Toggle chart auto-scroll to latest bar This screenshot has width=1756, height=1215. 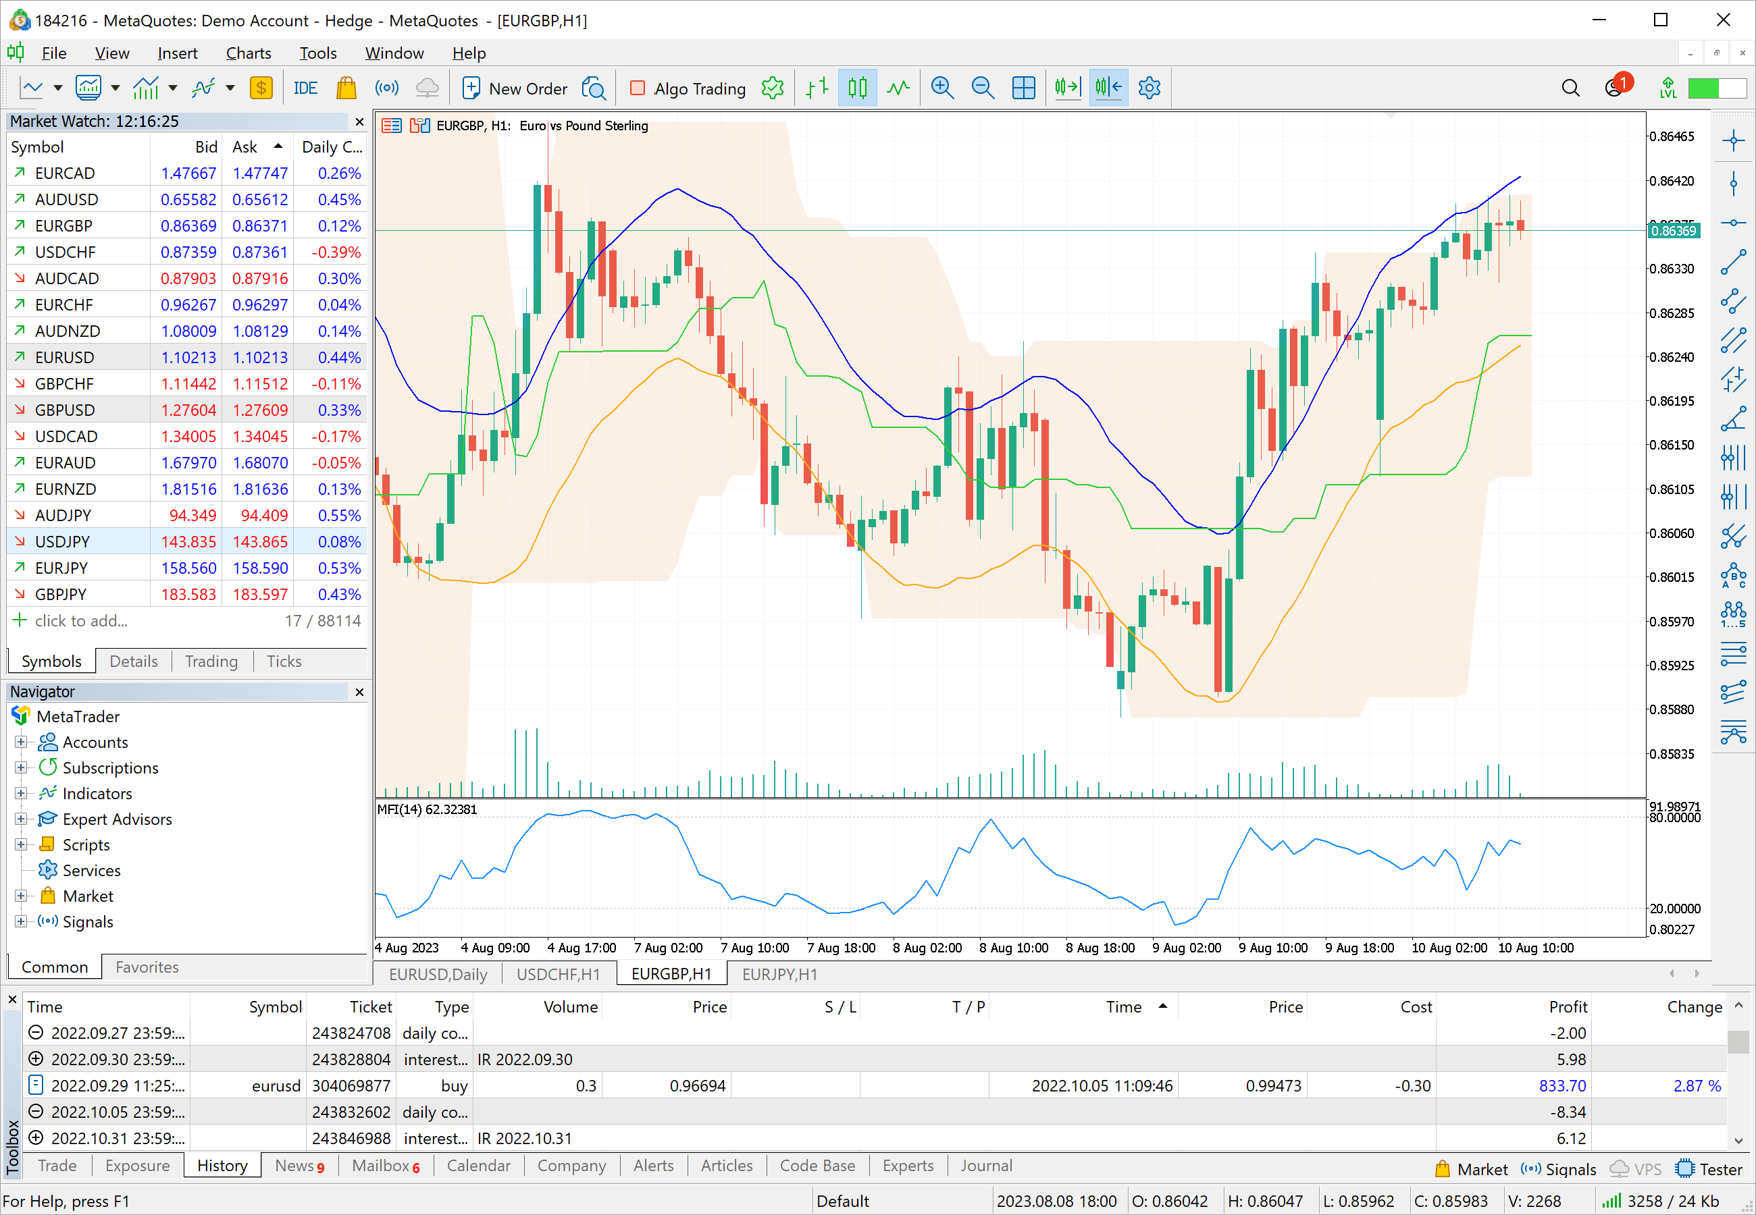point(1068,88)
